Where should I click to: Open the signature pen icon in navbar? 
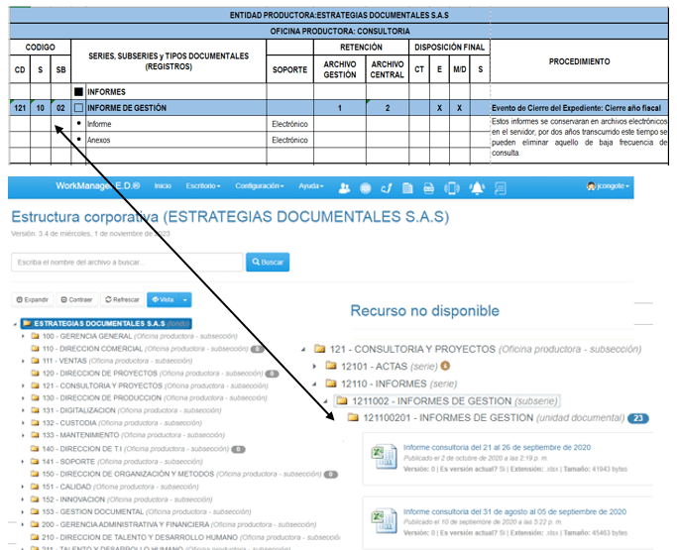[x=387, y=188]
